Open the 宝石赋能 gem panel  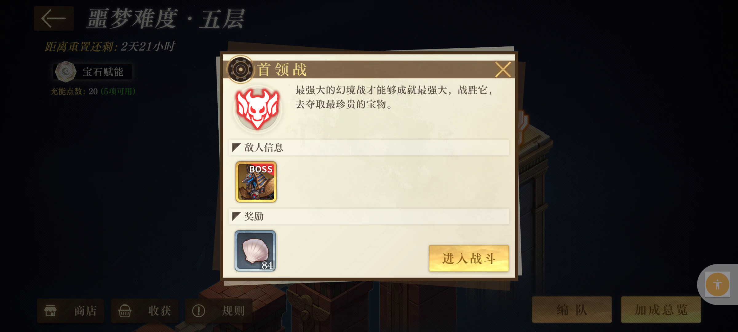click(93, 72)
